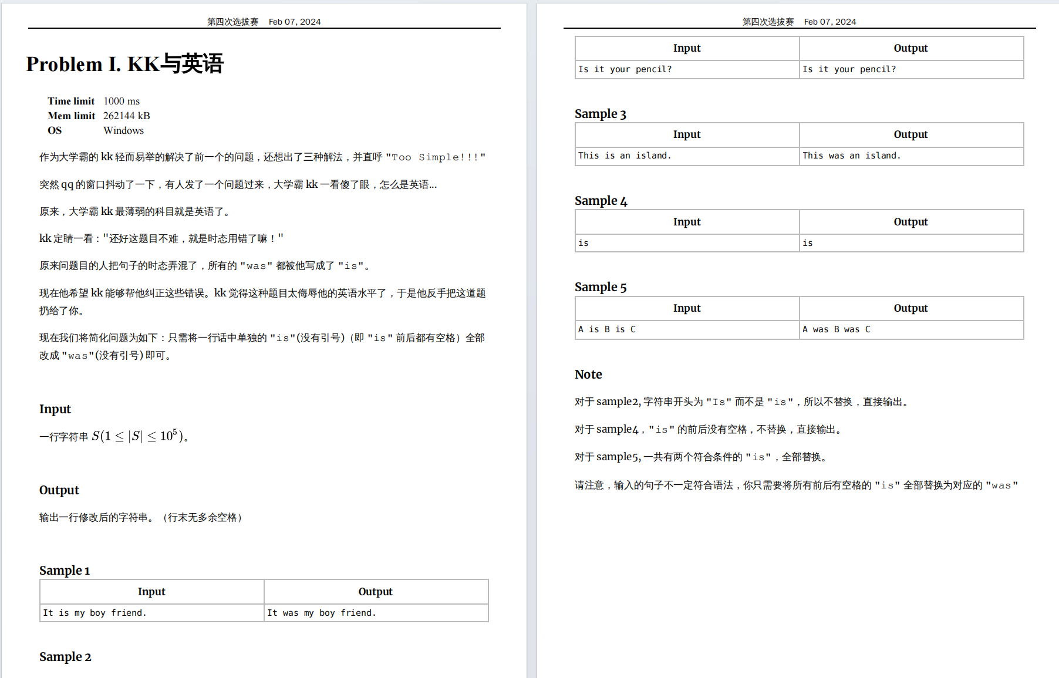Click Sample 1 input cell 'It is my boy friend.'
1059x678 pixels.
coord(152,613)
